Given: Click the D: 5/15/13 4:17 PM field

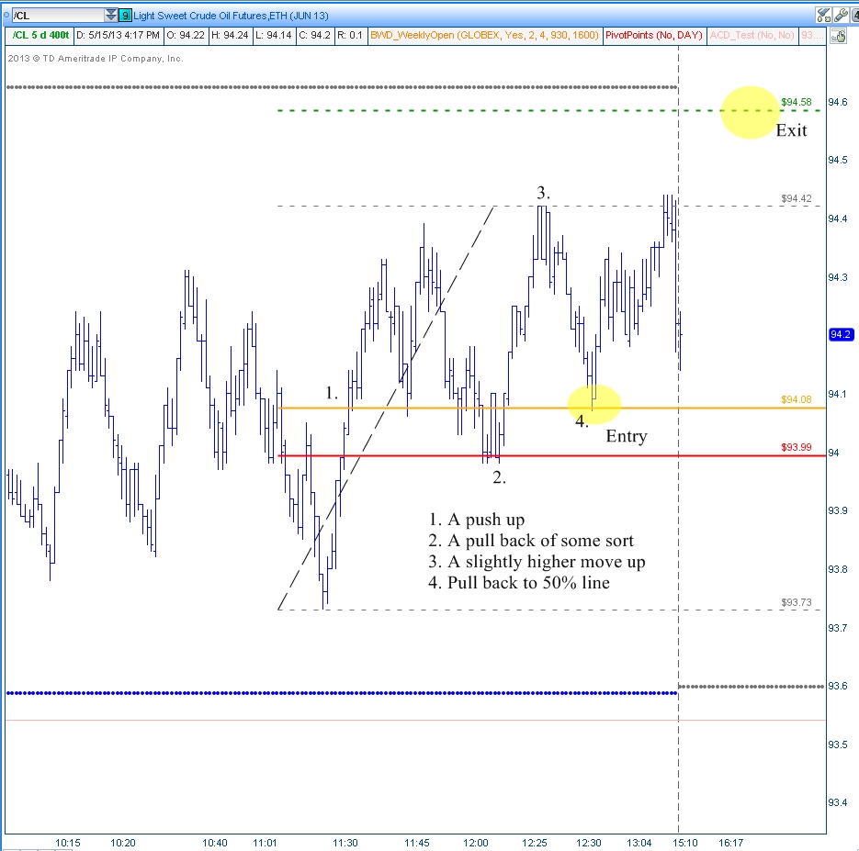Looking at the screenshot, I should tap(118, 35).
